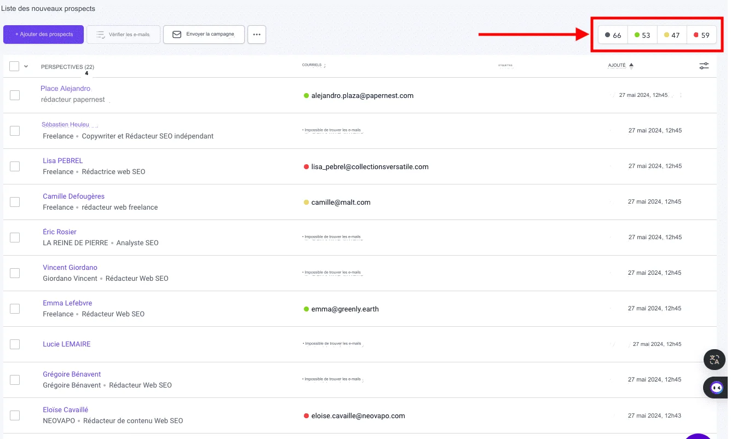Open Camille Defougères prospect profile
The height and width of the screenshot is (439, 731).
(x=73, y=197)
